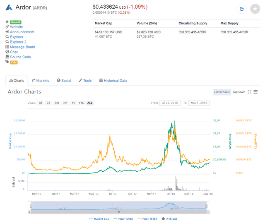Click the tag icon beside Coin label
The width and height of the screenshot is (265, 223).
(7, 62)
